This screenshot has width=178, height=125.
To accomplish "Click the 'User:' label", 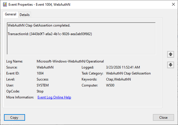I will 10,85.
